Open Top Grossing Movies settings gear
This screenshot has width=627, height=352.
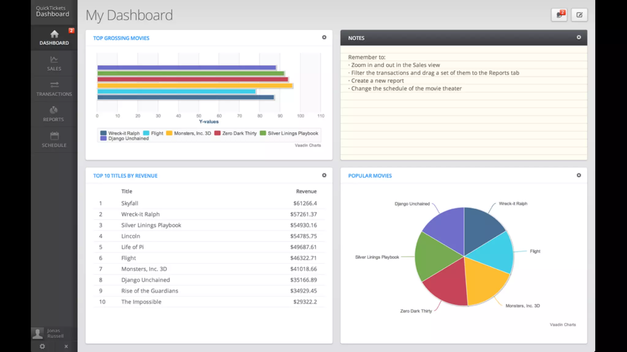[x=324, y=38]
